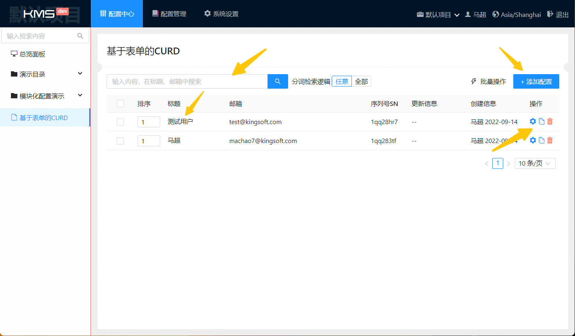The width and height of the screenshot is (575, 336).
Task: Expand the 演示目录 sidebar folder
Action: tap(45, 74)
